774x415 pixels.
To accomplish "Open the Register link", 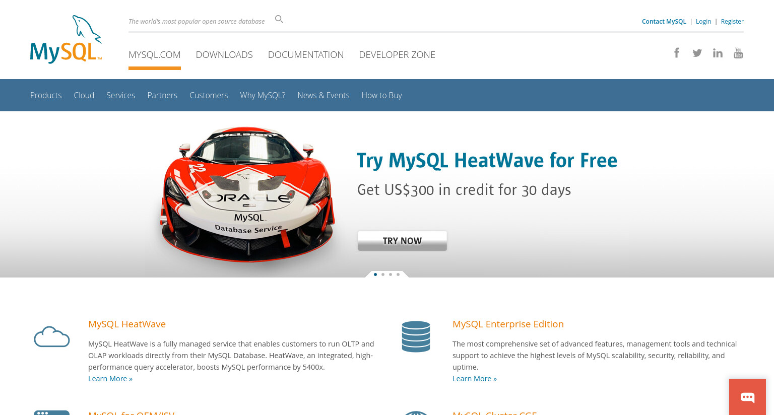I will click(732, 21).
